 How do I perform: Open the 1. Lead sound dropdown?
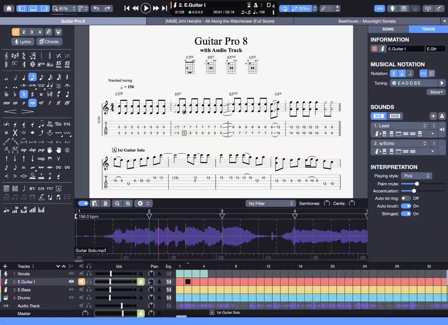400,126
